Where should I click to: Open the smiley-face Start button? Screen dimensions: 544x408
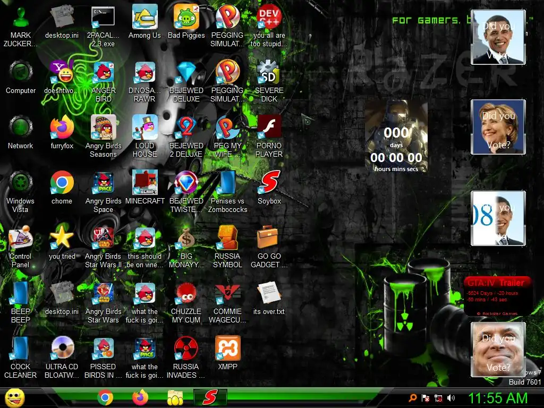pyautogui.click(x=14, y=398)
